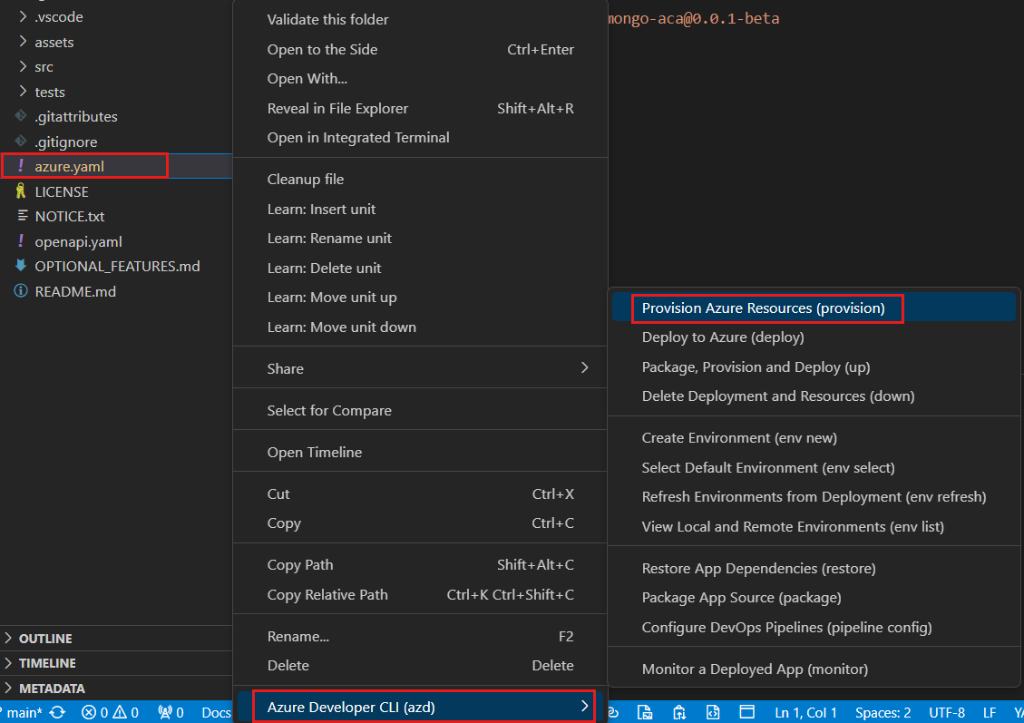Select Configure DevOps Pipelines (pipeline config)
Image resolution: width=1024 pixels, height=723 pixels.
point(814,628)
